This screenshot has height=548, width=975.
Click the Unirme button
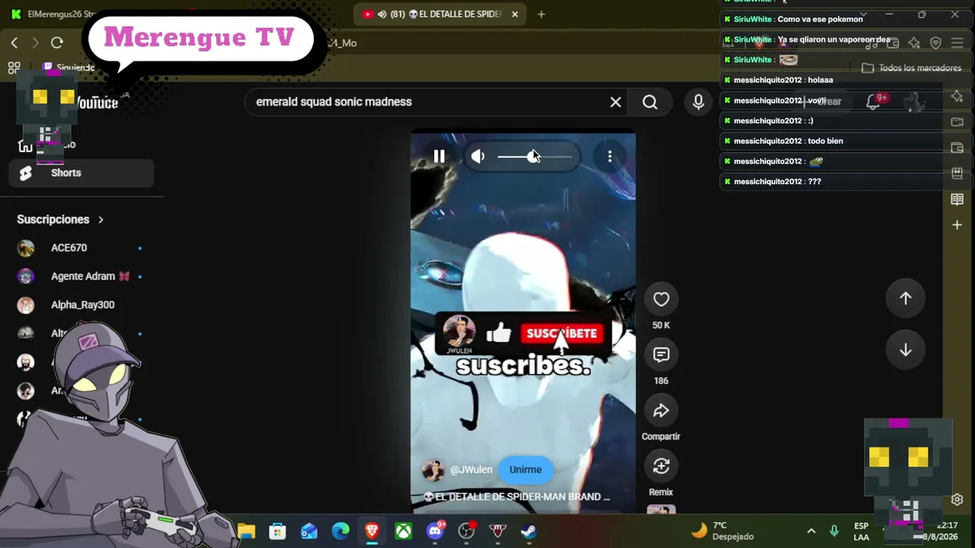[x=526, y=470]
